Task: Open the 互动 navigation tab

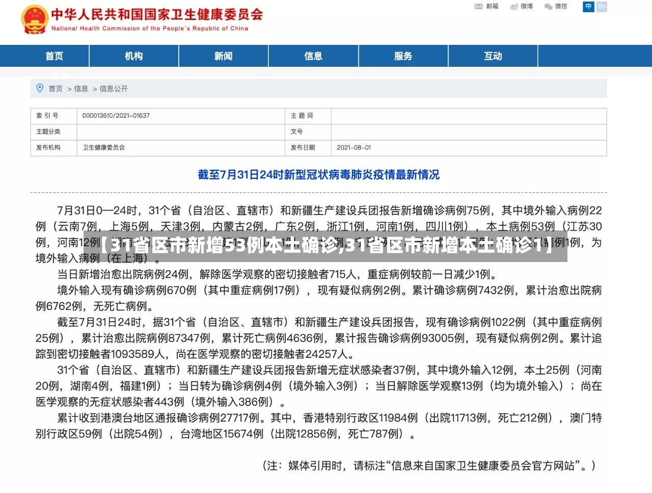Action: coord(493,56)
